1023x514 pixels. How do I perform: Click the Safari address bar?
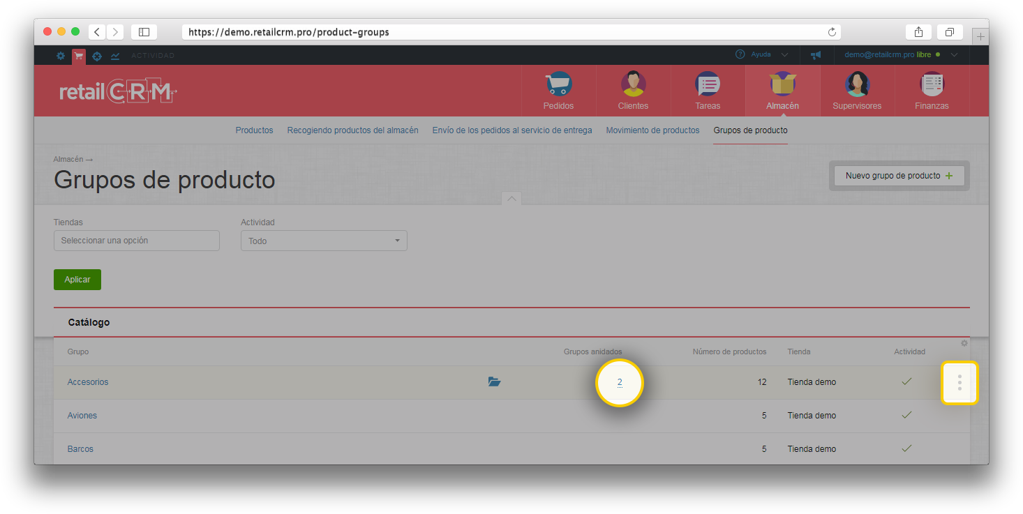pos(511,32)
